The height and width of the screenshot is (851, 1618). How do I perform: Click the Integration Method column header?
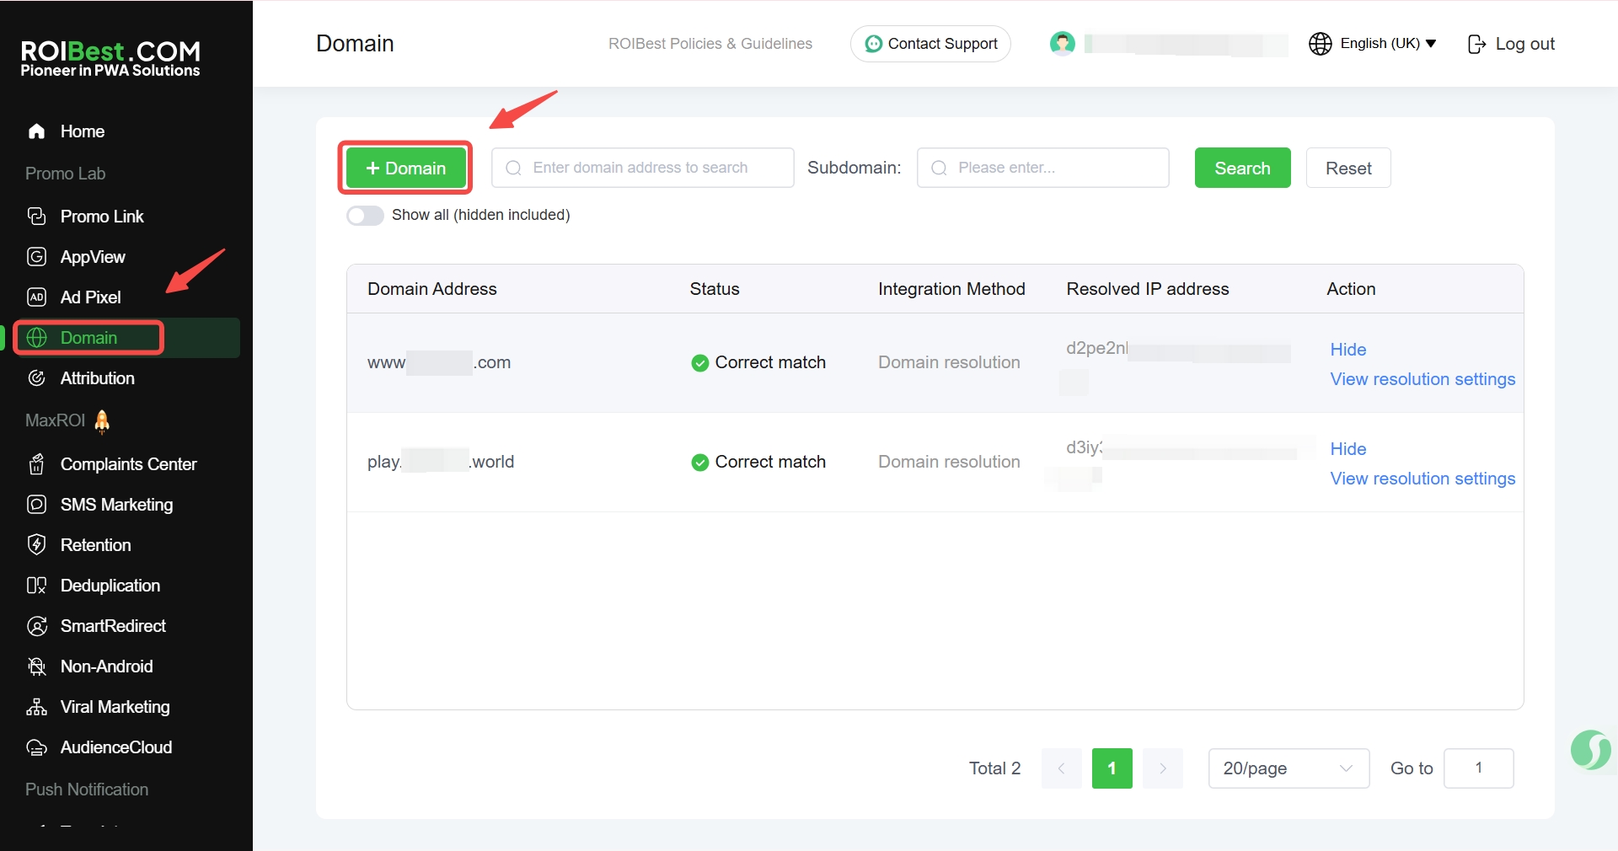click(x=951, y=289)
